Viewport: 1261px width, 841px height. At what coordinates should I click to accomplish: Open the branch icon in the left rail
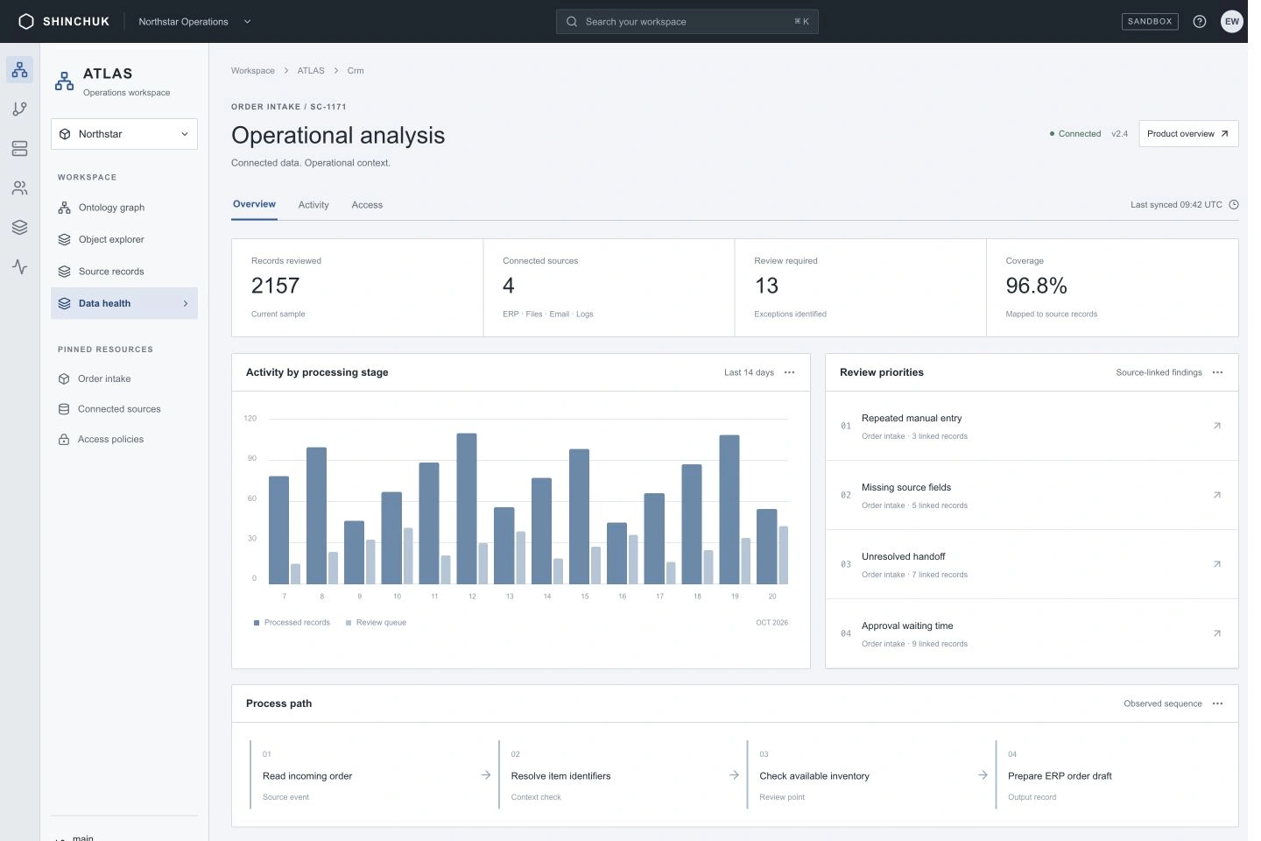click(19, 109)
